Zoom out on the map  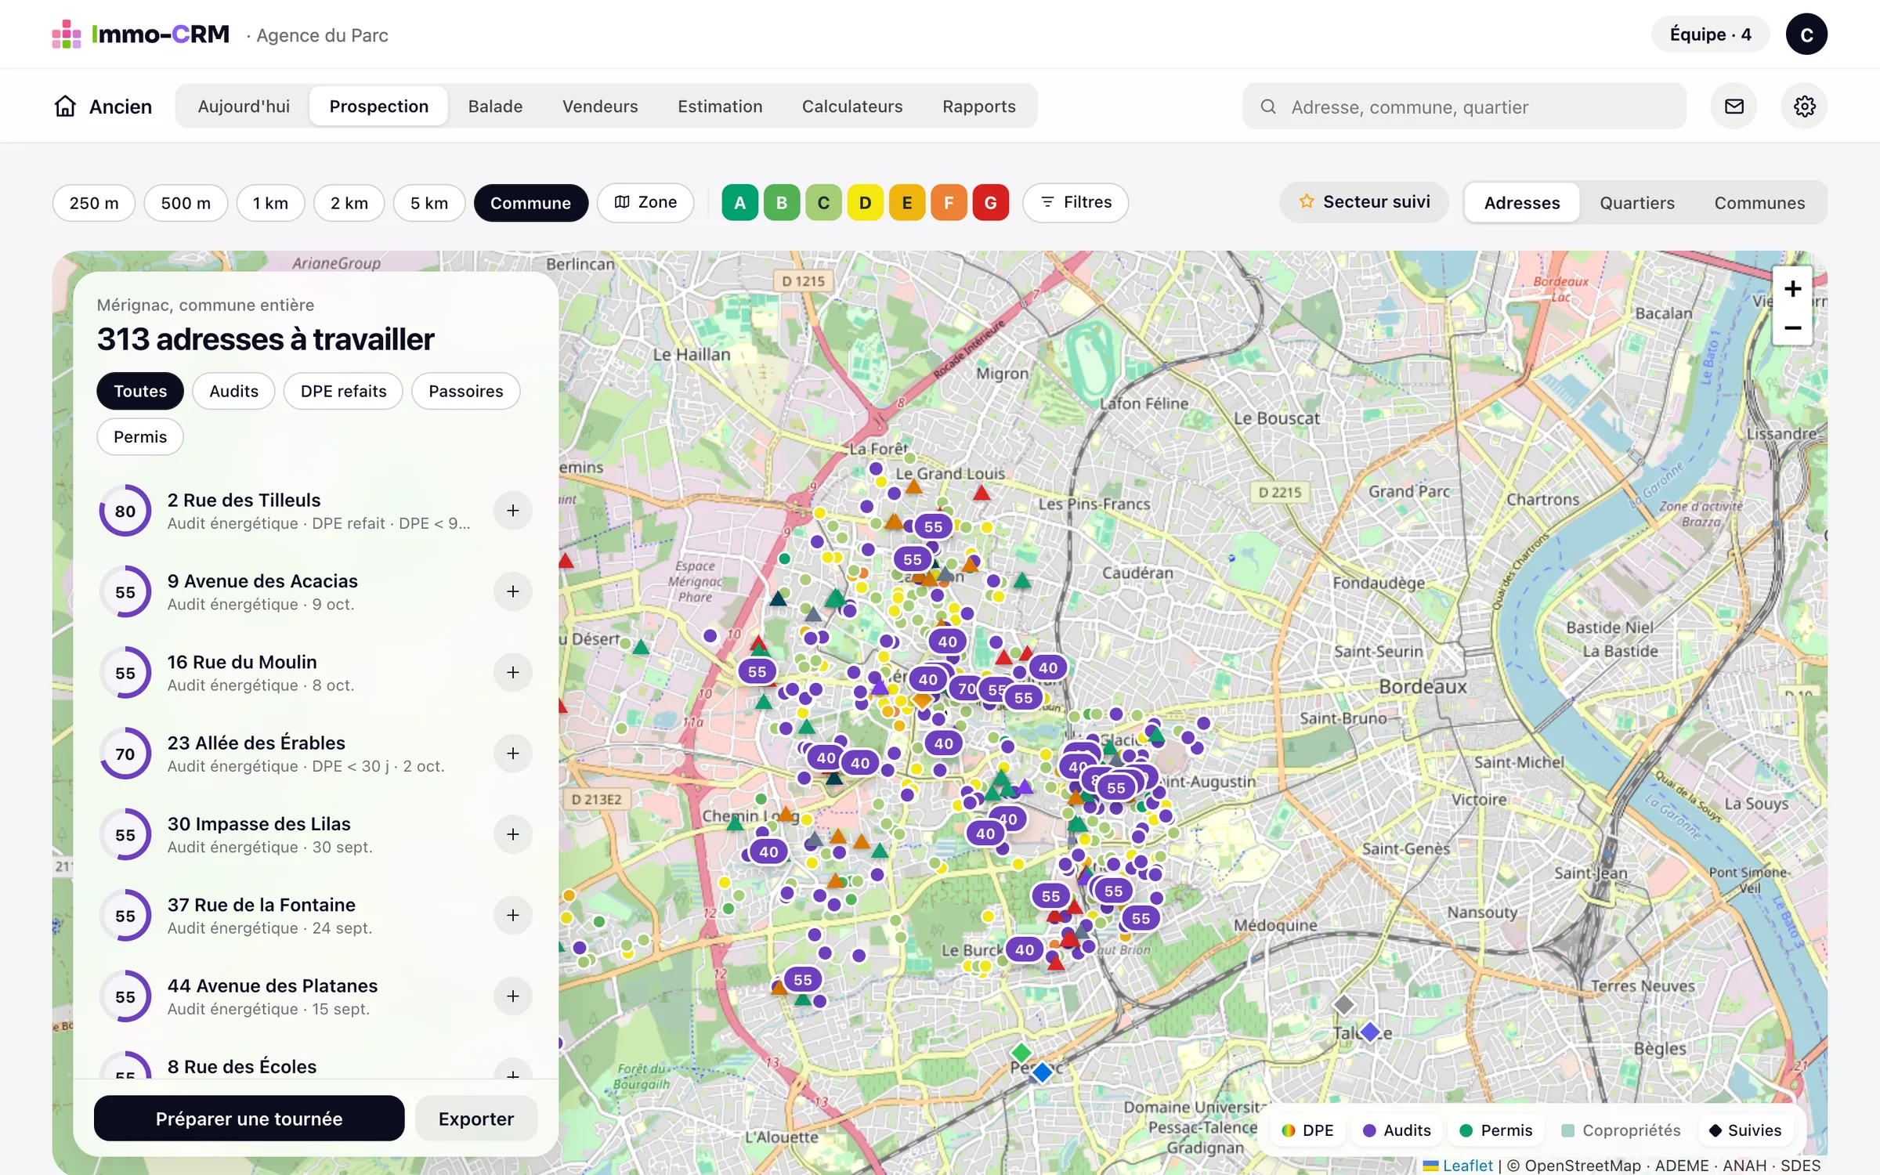click(x=1792, y=327)
